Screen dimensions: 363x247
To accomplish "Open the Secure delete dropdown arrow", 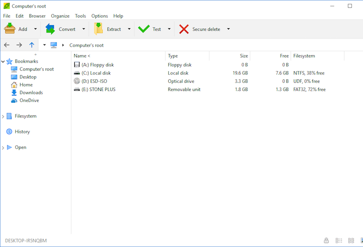I will click(229, 29).
